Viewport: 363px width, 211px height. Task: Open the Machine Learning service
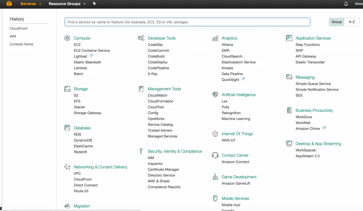coord(236,119)
